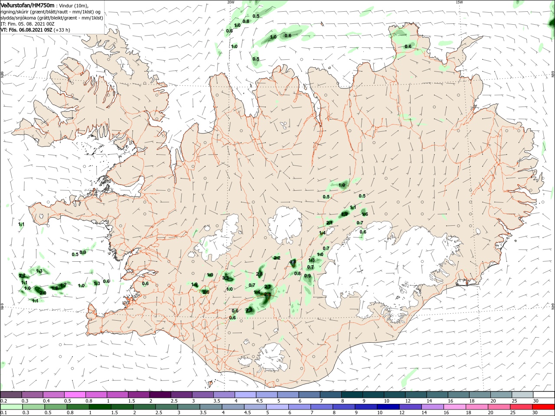
Task: Click the Veðurstofan/HM750m map title
Action: [27, 5]
